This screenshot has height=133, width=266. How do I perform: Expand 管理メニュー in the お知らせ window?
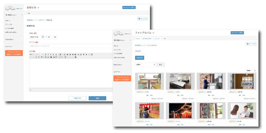(14, 15)
